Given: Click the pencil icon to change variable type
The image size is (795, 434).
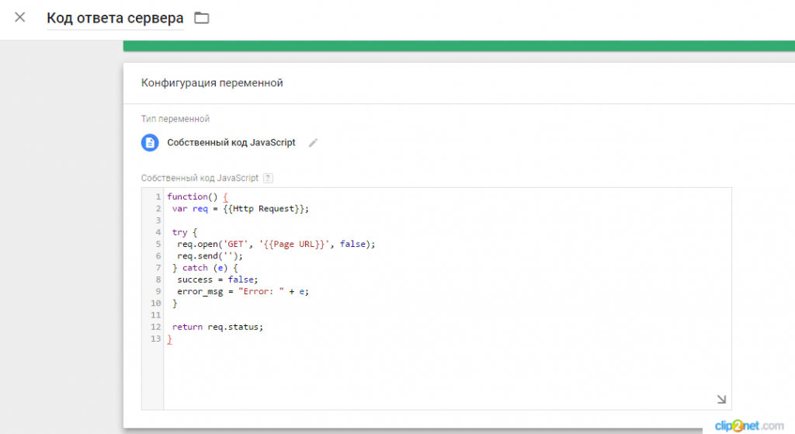Looking at the screenshot, I should [x=314, y=143].
